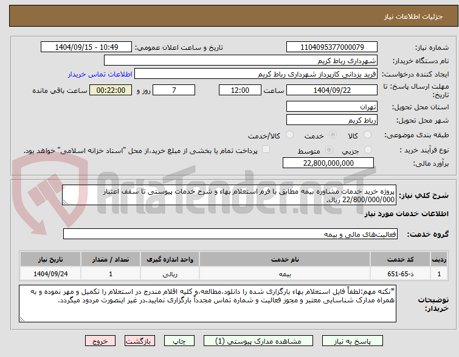Click the شماره نیاز field 1104095377000079

(332, 47)
